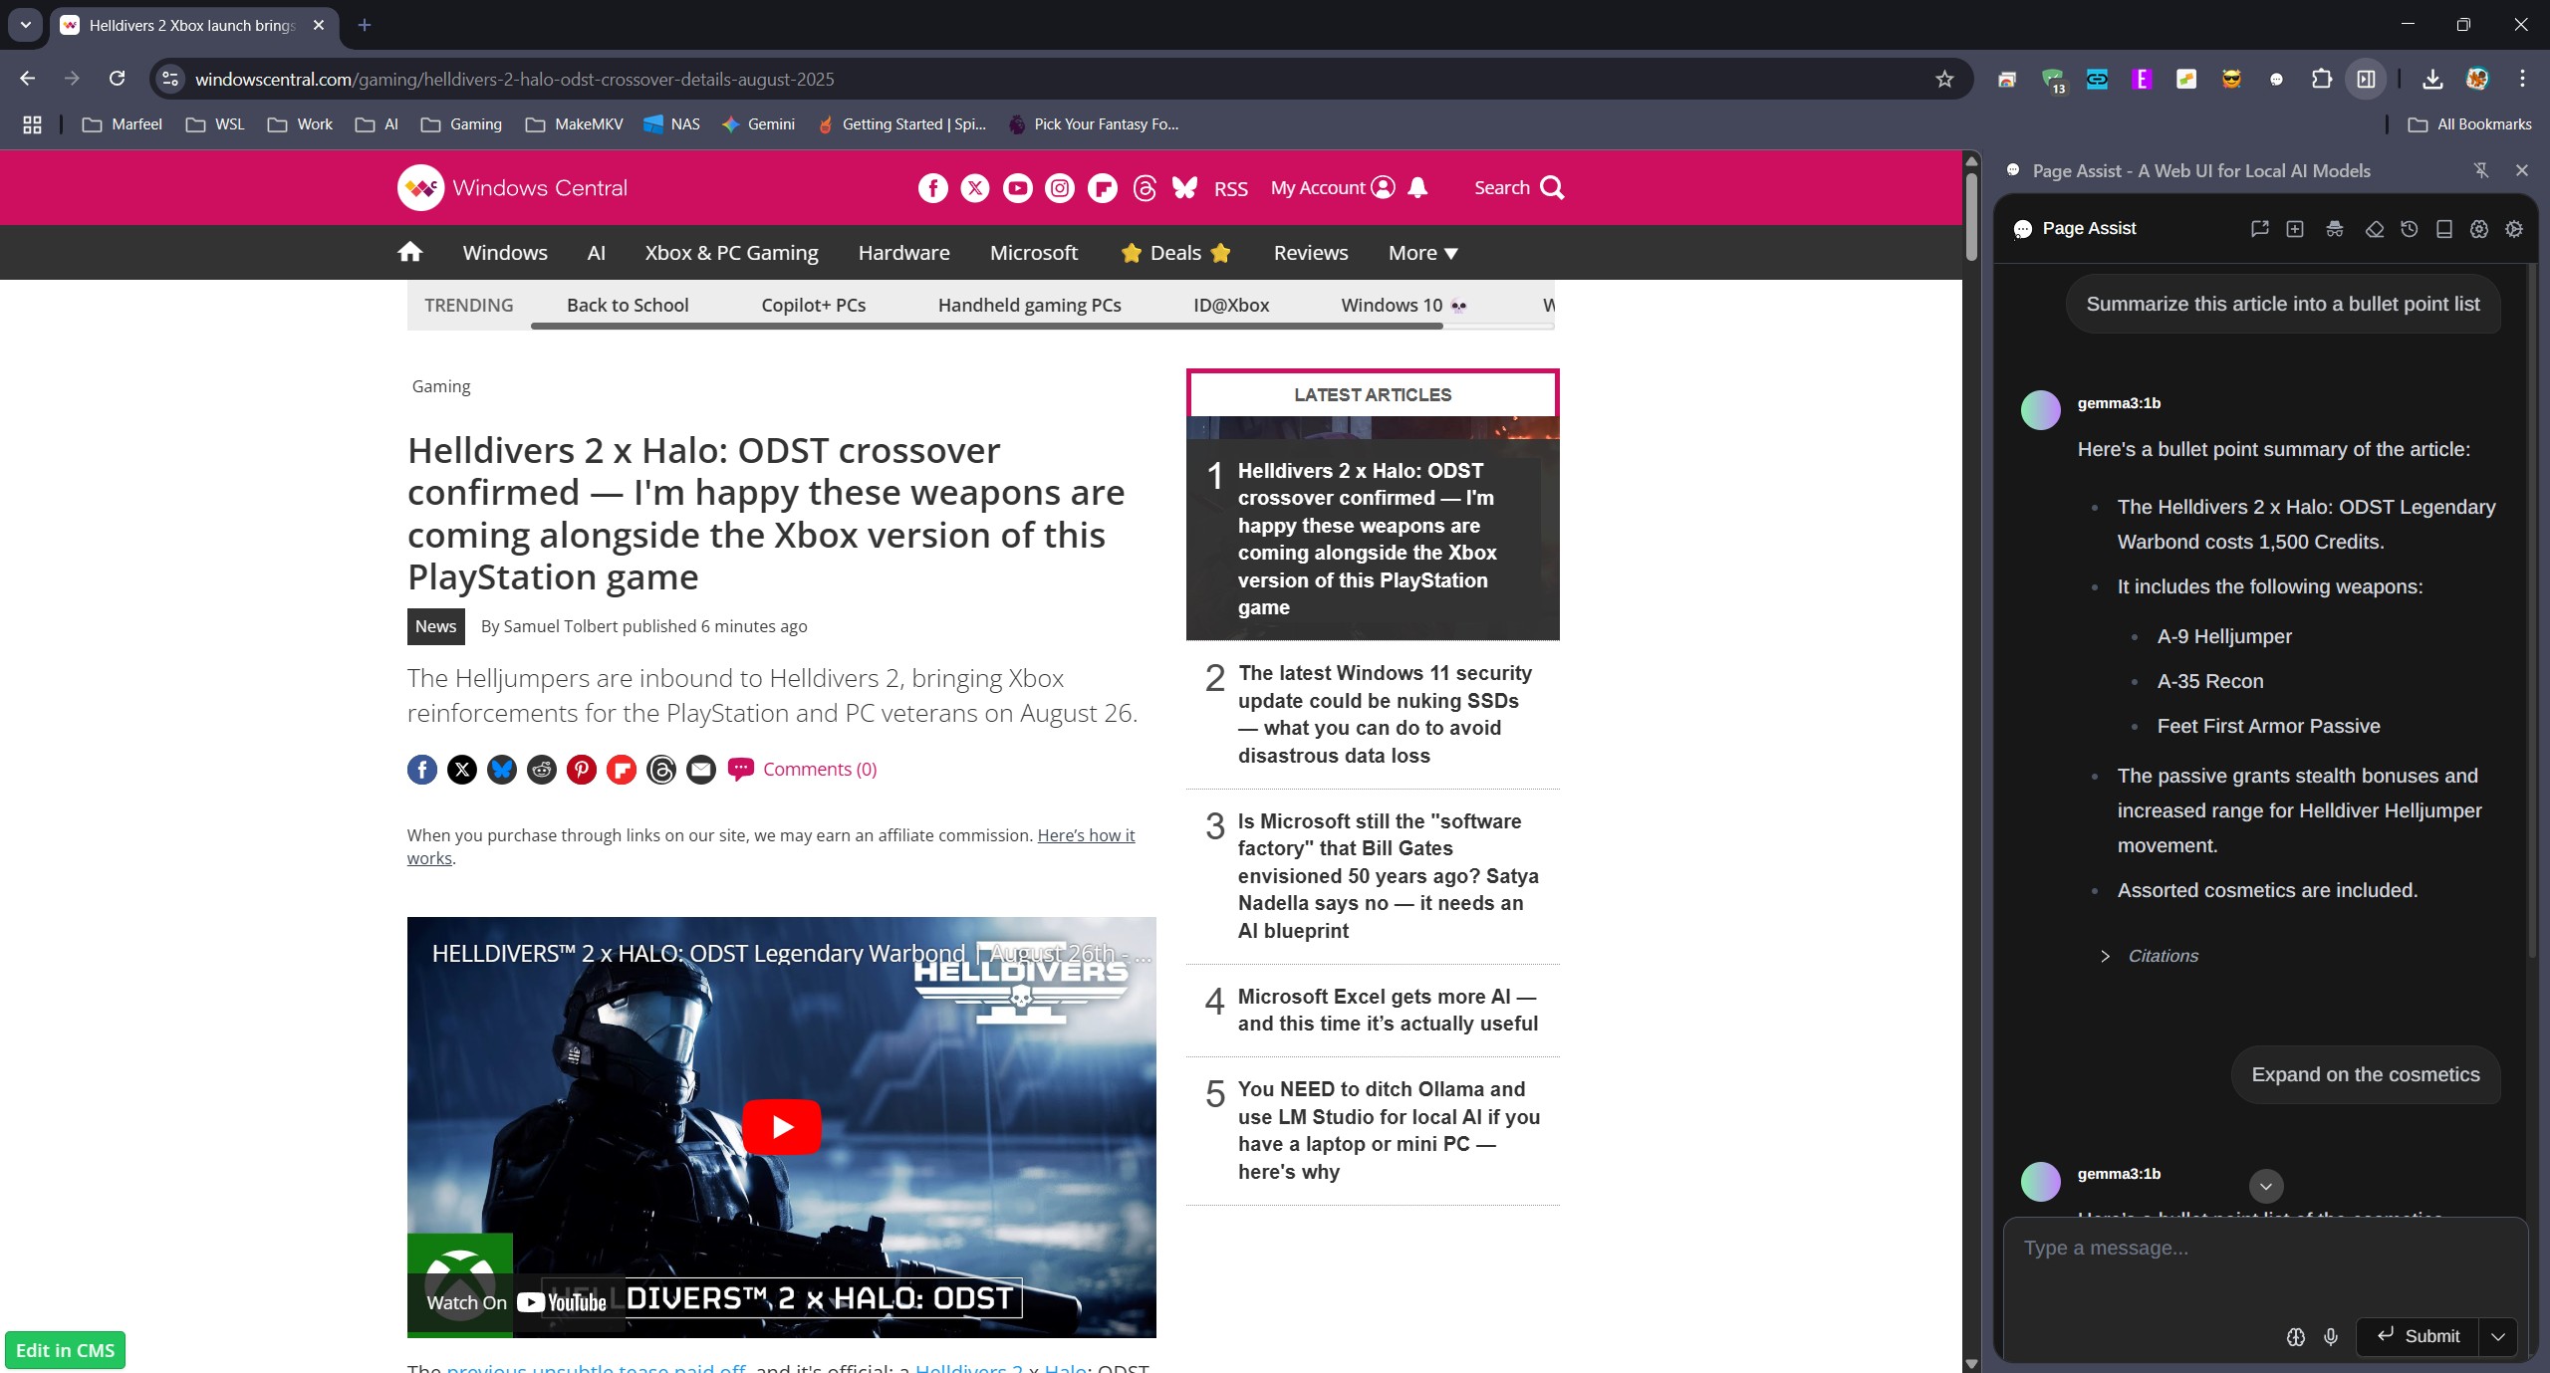Open chat history in Page Assist
Screen dimensions: 2550x1373
click(2410, 229)
